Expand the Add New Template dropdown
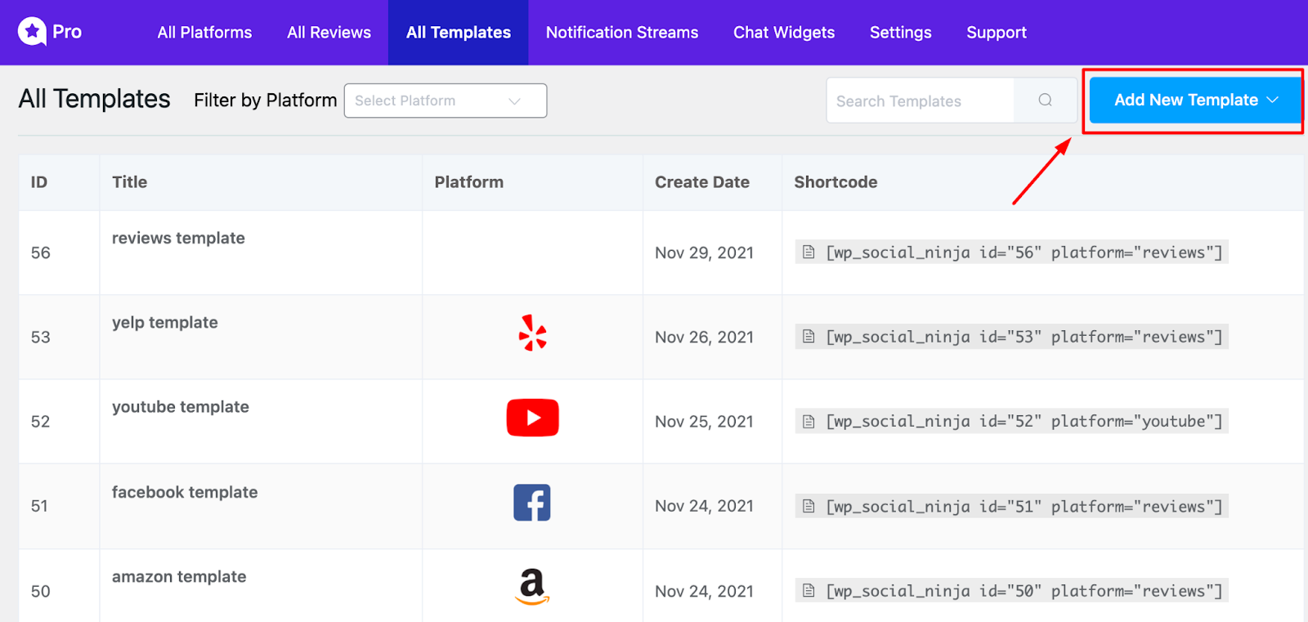Viewport: 1308px width, 622px height. 1195,101
